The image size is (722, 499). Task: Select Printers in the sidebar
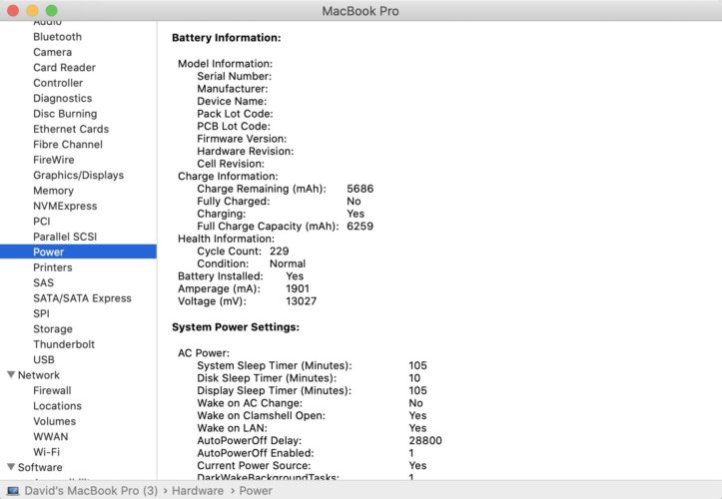tap(53, 267)
